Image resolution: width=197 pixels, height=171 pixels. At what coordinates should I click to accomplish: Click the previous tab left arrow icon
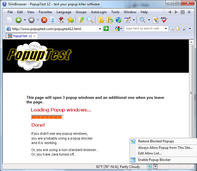pos(170,12)
